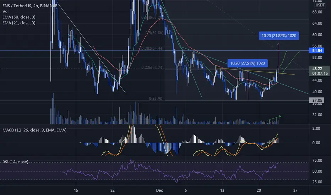
Task: Open the RSI (14, close) indicator legend
Action: click(15, 162)
